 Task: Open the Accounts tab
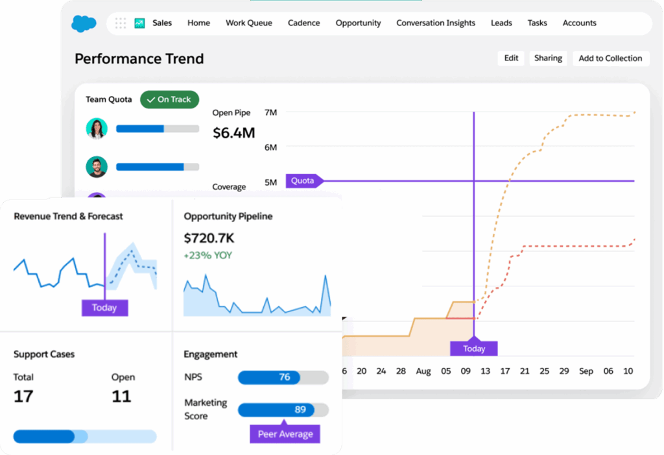(579, 23)
